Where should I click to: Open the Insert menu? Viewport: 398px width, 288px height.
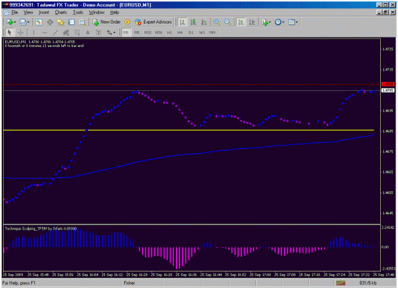(44, 12)
